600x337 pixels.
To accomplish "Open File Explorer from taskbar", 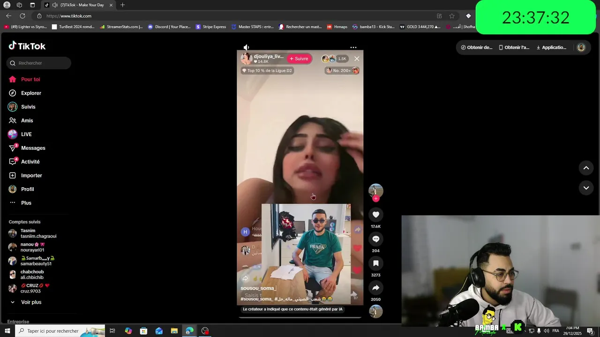I will 174,331.
